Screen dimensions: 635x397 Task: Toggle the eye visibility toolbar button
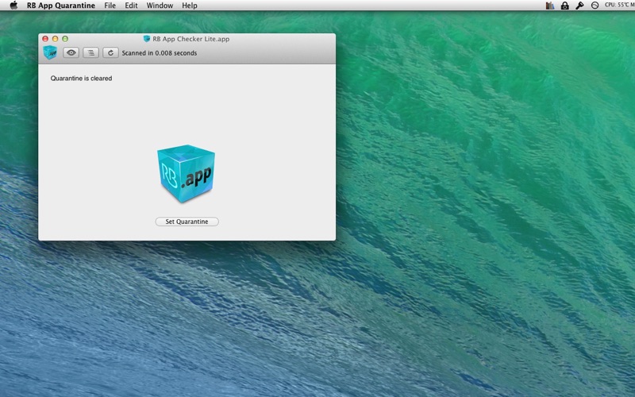(x=71, y=52)
